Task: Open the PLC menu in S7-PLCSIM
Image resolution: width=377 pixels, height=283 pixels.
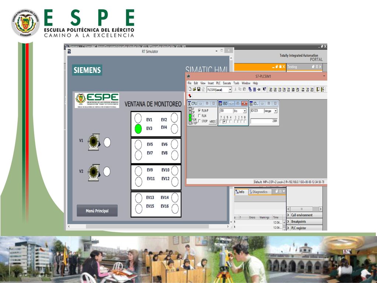Action: tap(218, 83)
